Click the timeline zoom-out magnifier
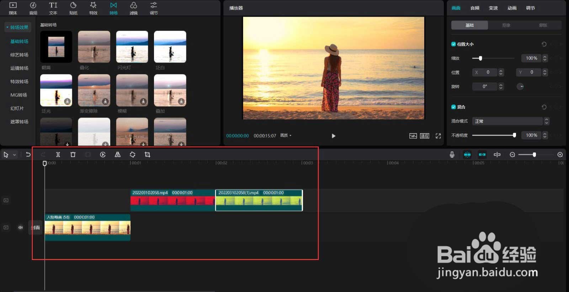Image resolution: width=569 pixels, height=292 pixels. 512,154
